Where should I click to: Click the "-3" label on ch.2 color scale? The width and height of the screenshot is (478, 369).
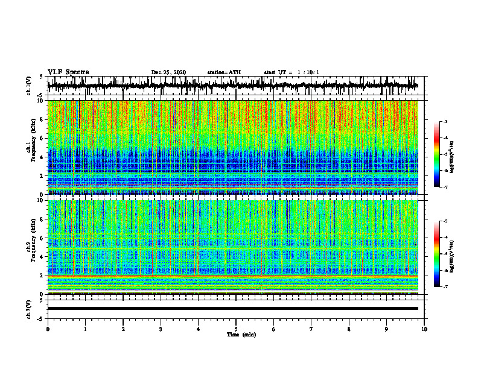click(445, 221)
